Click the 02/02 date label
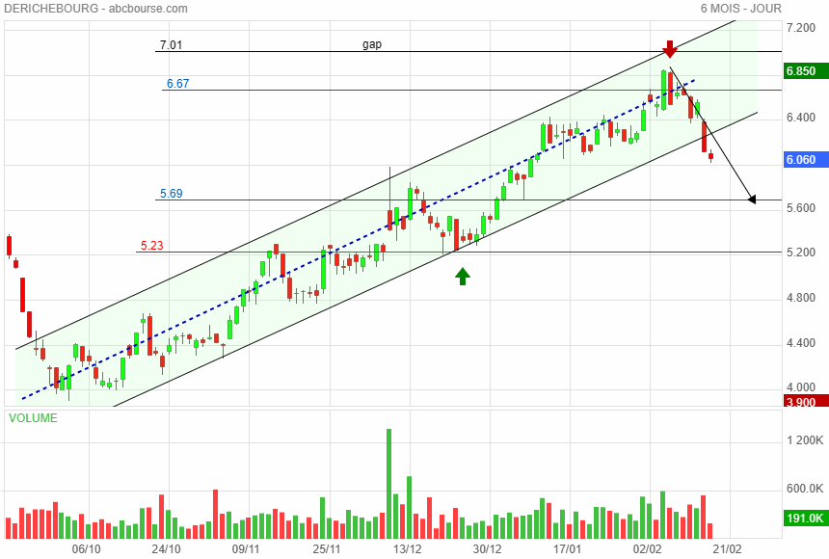Viewport: 829px width, 559px height. [647, 549]
